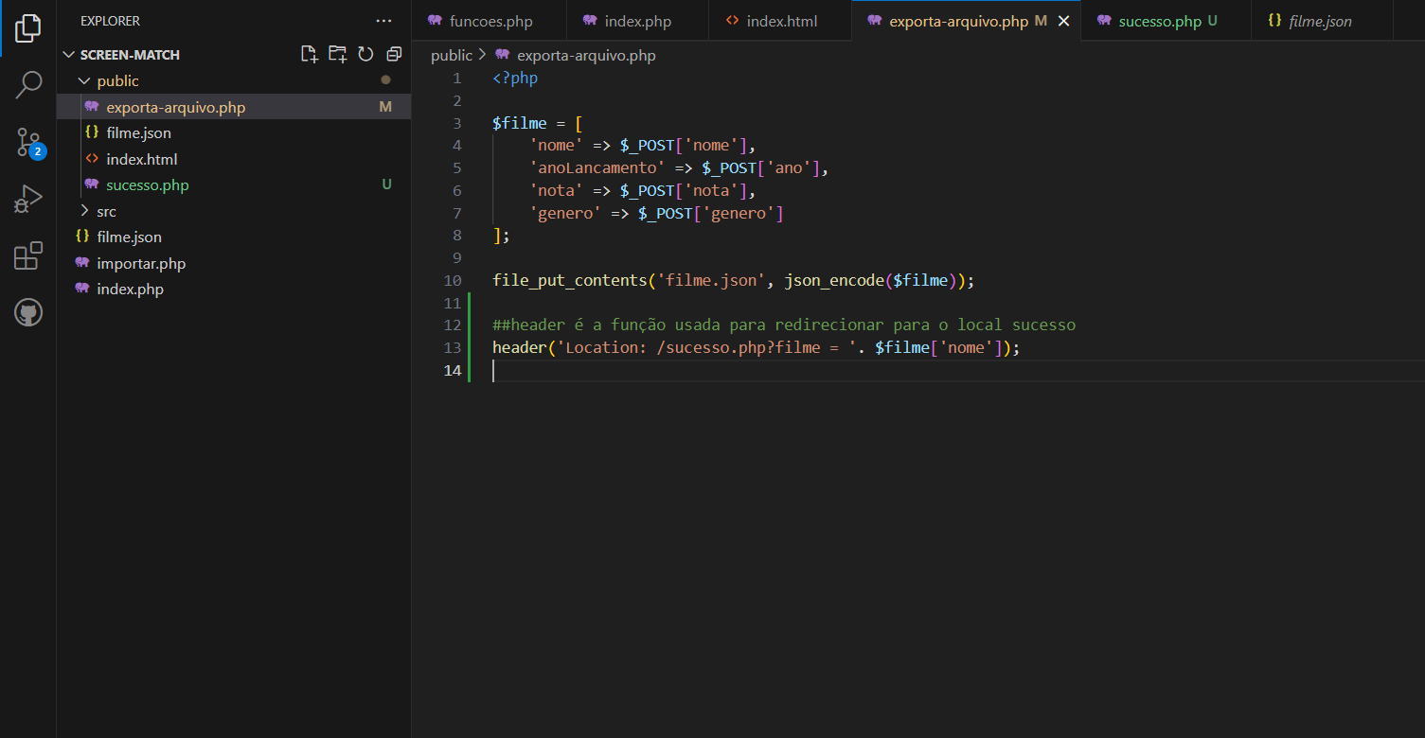The width and height of the screenshot is (1425, 738).
Task: Click the exporta-arquivo.php breadcrumb segment
Action: 586,56
